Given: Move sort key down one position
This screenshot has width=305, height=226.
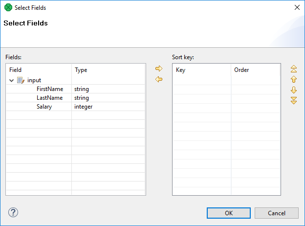Looking at the screenshot, I should [x=294, y=90].
